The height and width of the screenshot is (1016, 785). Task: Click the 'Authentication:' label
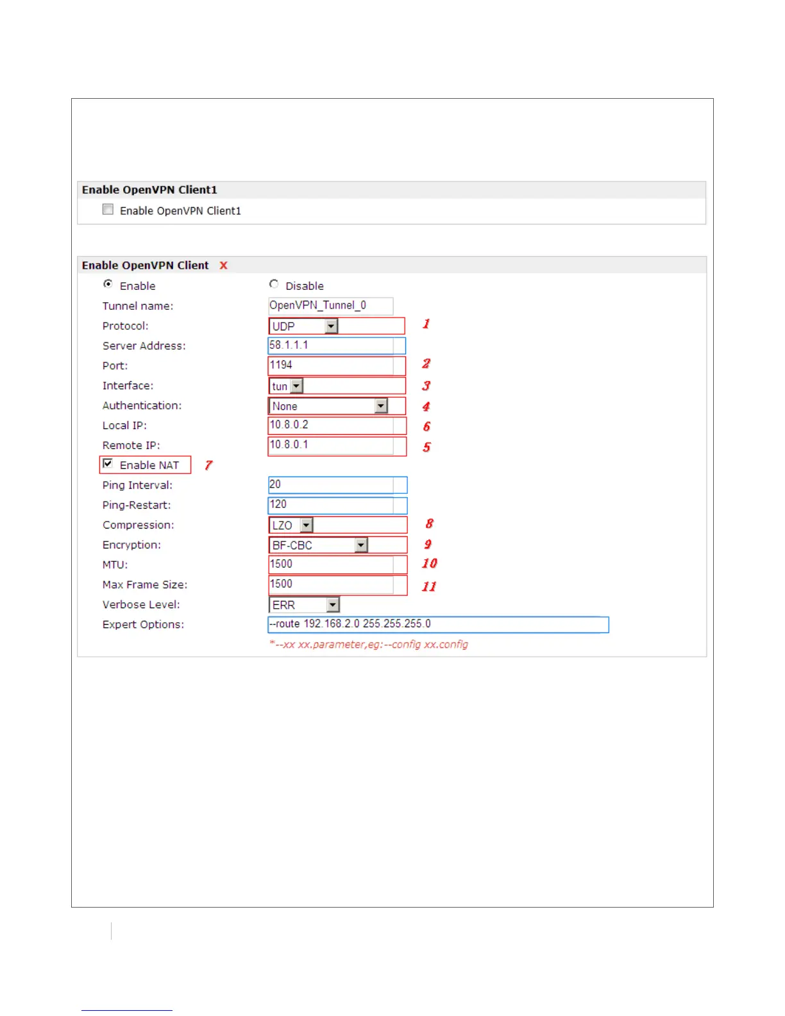click(142, 406)
